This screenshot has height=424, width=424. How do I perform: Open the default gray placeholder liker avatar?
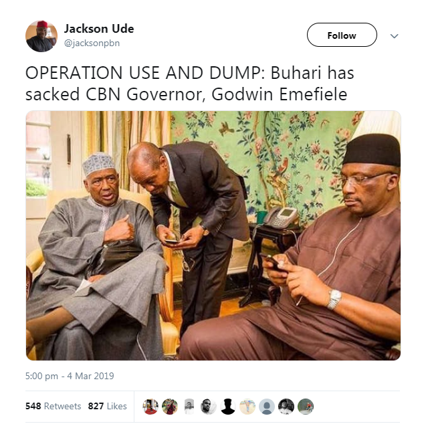click(267, 407)
